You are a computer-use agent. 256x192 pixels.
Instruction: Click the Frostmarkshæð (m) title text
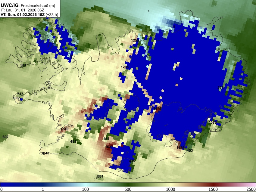(38, 5)
